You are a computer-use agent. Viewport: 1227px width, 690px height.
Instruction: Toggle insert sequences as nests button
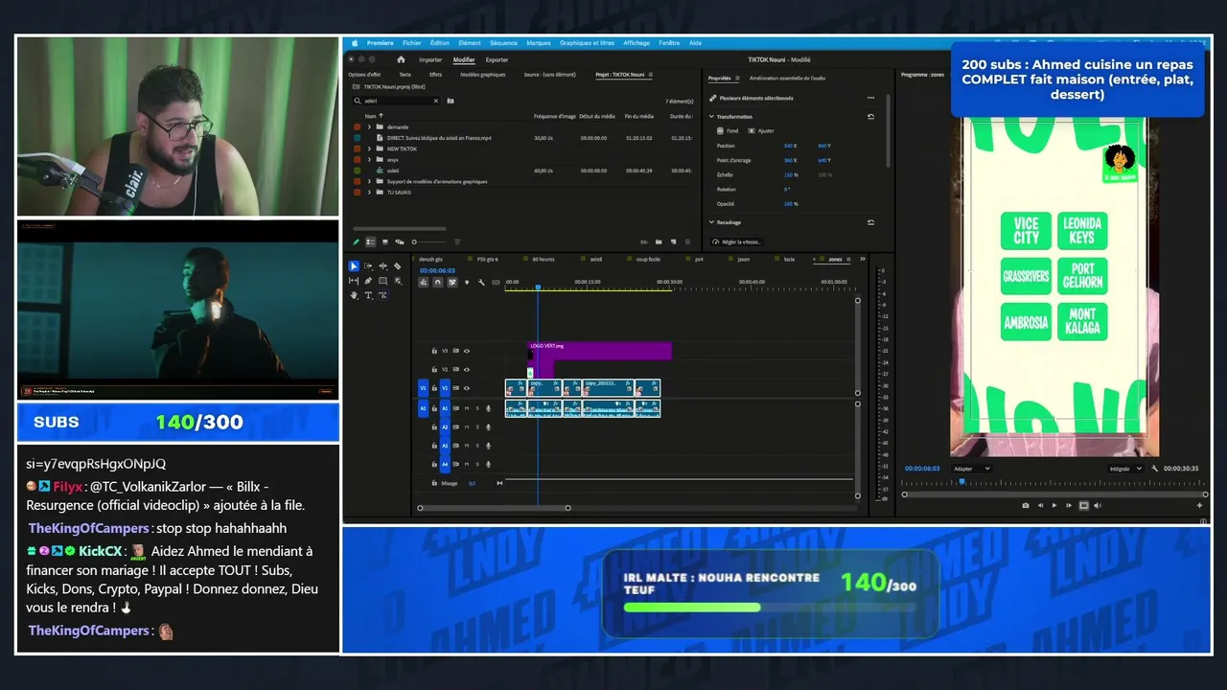[424, 282]
